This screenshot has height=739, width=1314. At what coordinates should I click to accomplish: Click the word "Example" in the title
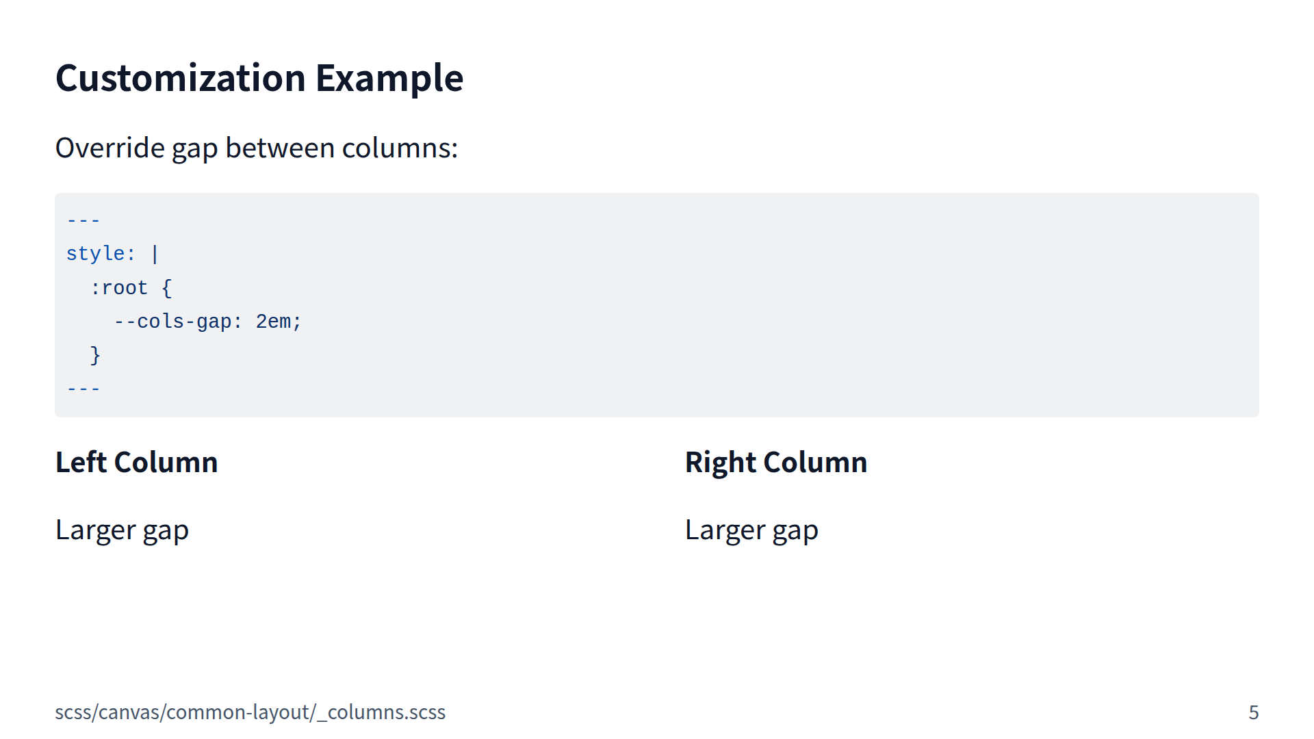point(389,78)
